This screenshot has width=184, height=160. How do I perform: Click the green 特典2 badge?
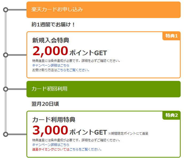pos(171,115)
